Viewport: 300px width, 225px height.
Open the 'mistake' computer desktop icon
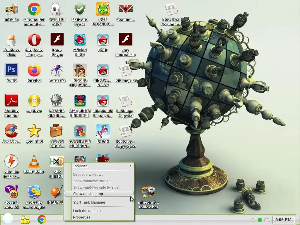[11, 10]
